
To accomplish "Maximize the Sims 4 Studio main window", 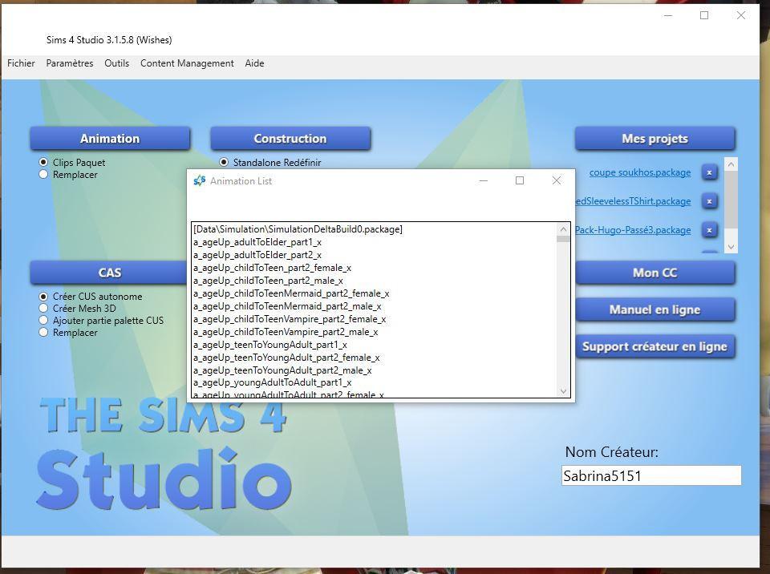I will pos(704,16).
